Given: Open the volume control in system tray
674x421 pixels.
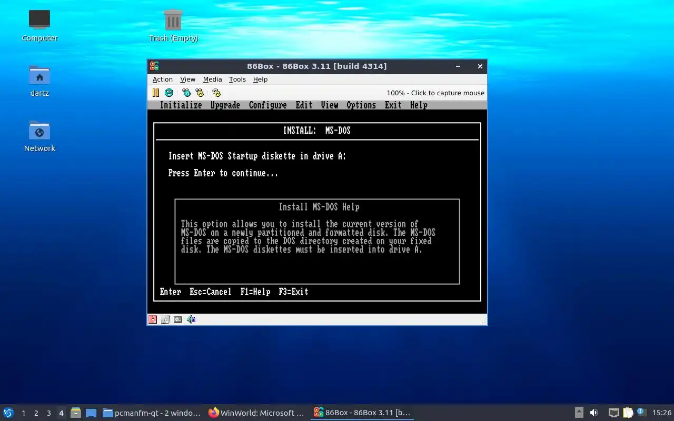Looking at the screenshot, I should [x=594, y=413].
